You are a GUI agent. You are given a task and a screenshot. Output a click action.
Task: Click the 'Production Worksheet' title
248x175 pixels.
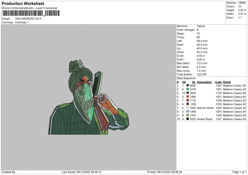(23, 3)
